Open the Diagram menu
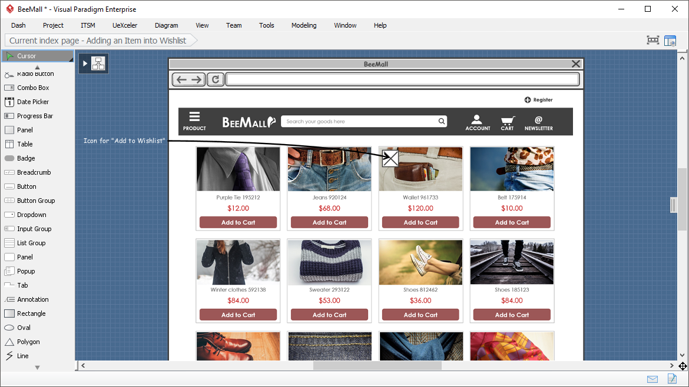Screen dimensions: 689x387 pos(167,25)
